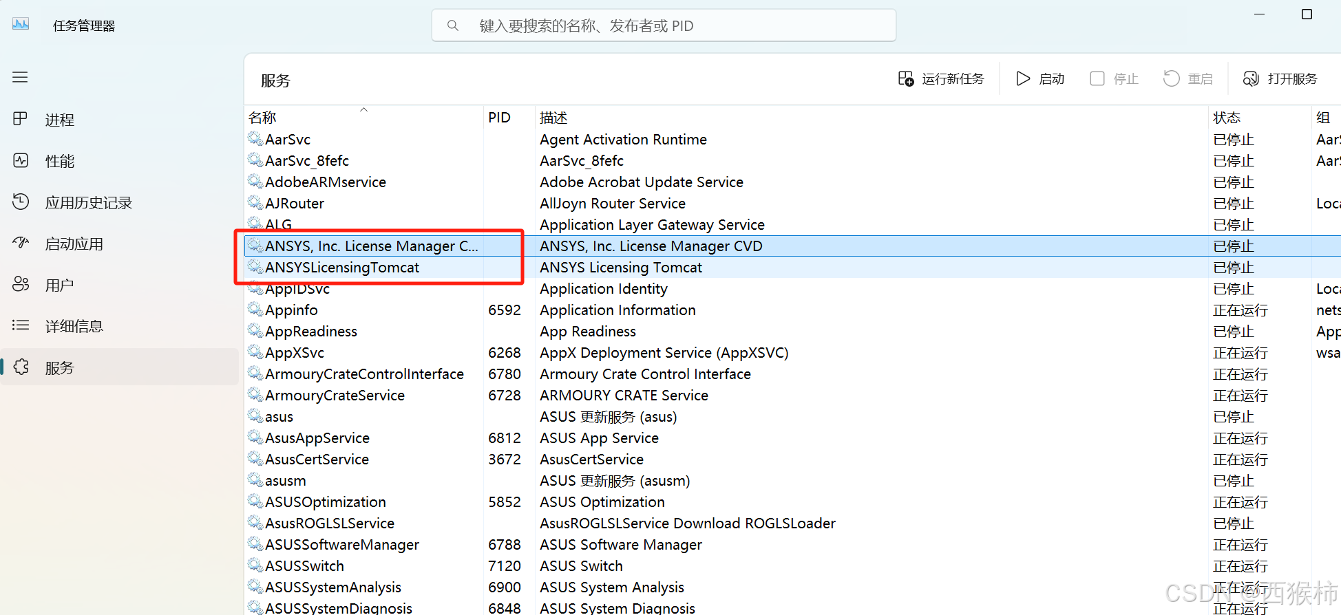
Task: Click the magnifier search icon
Action: [452, 25]
